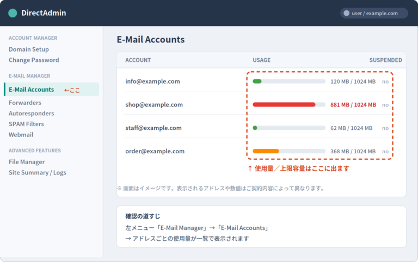
Task: Click the red usage bar for shop@example.com
Action: [x=289, y=105]
